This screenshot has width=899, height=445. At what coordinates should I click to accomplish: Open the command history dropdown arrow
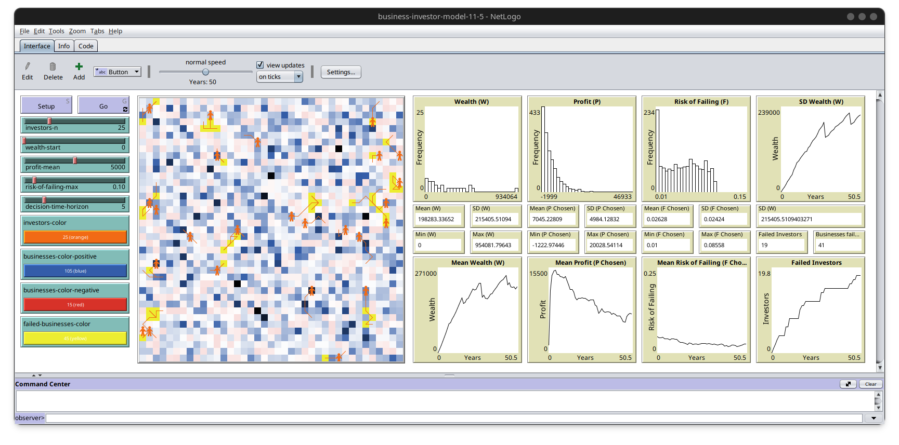[x=874, y=418]
